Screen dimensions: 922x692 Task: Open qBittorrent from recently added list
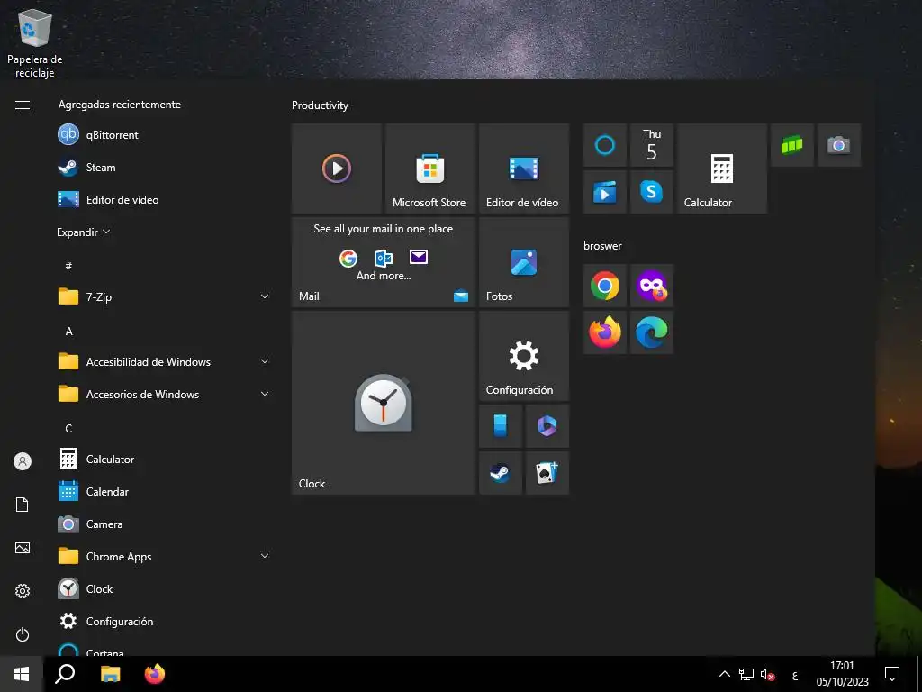click(163, 135)
